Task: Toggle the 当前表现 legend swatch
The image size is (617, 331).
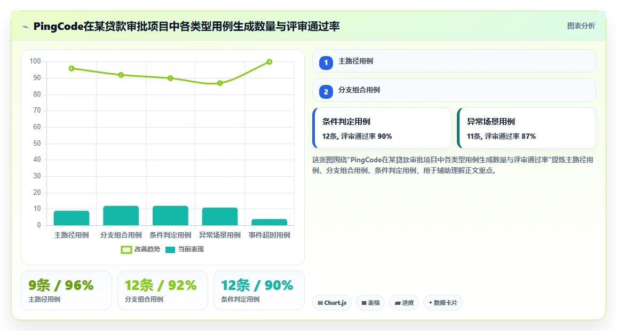Action: 170,249
